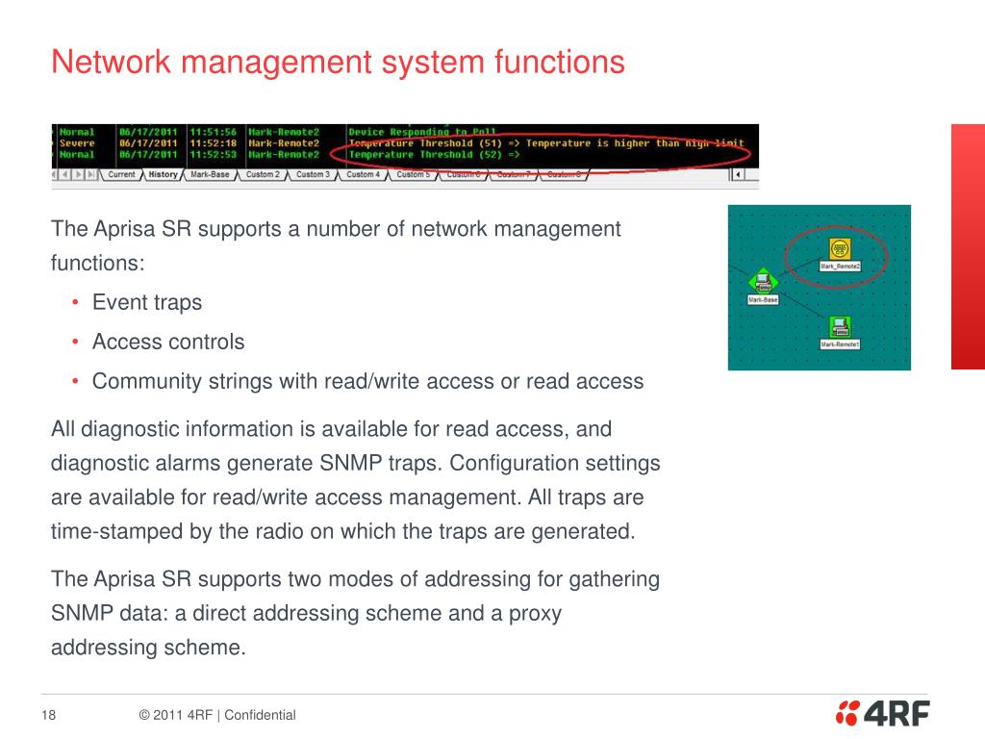Go to next tab with the arrow
The height and width of the screenshot is (739, 985).
78,174
